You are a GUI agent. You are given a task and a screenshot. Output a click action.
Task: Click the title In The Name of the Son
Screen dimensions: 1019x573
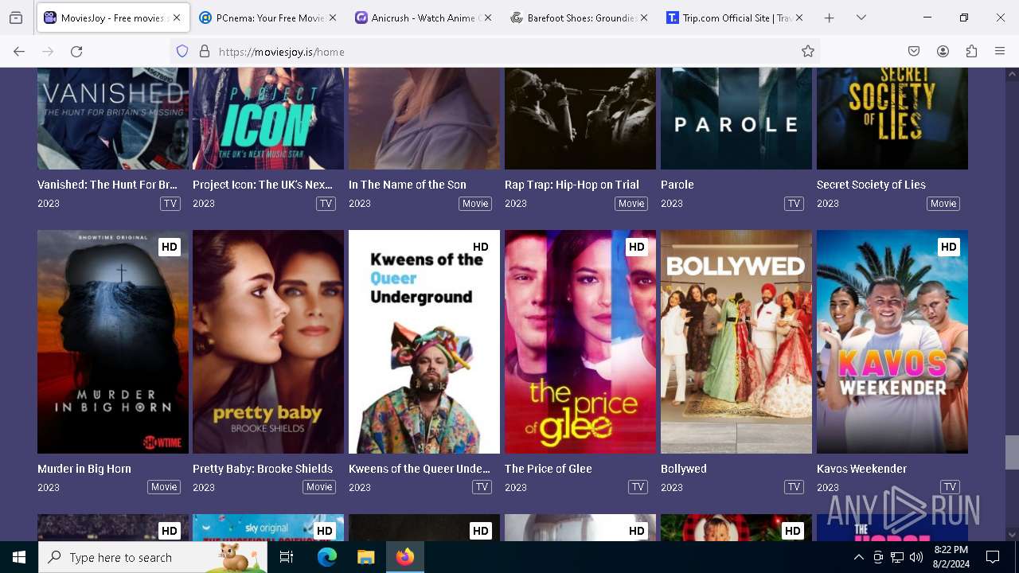click(x=408, y=185)
